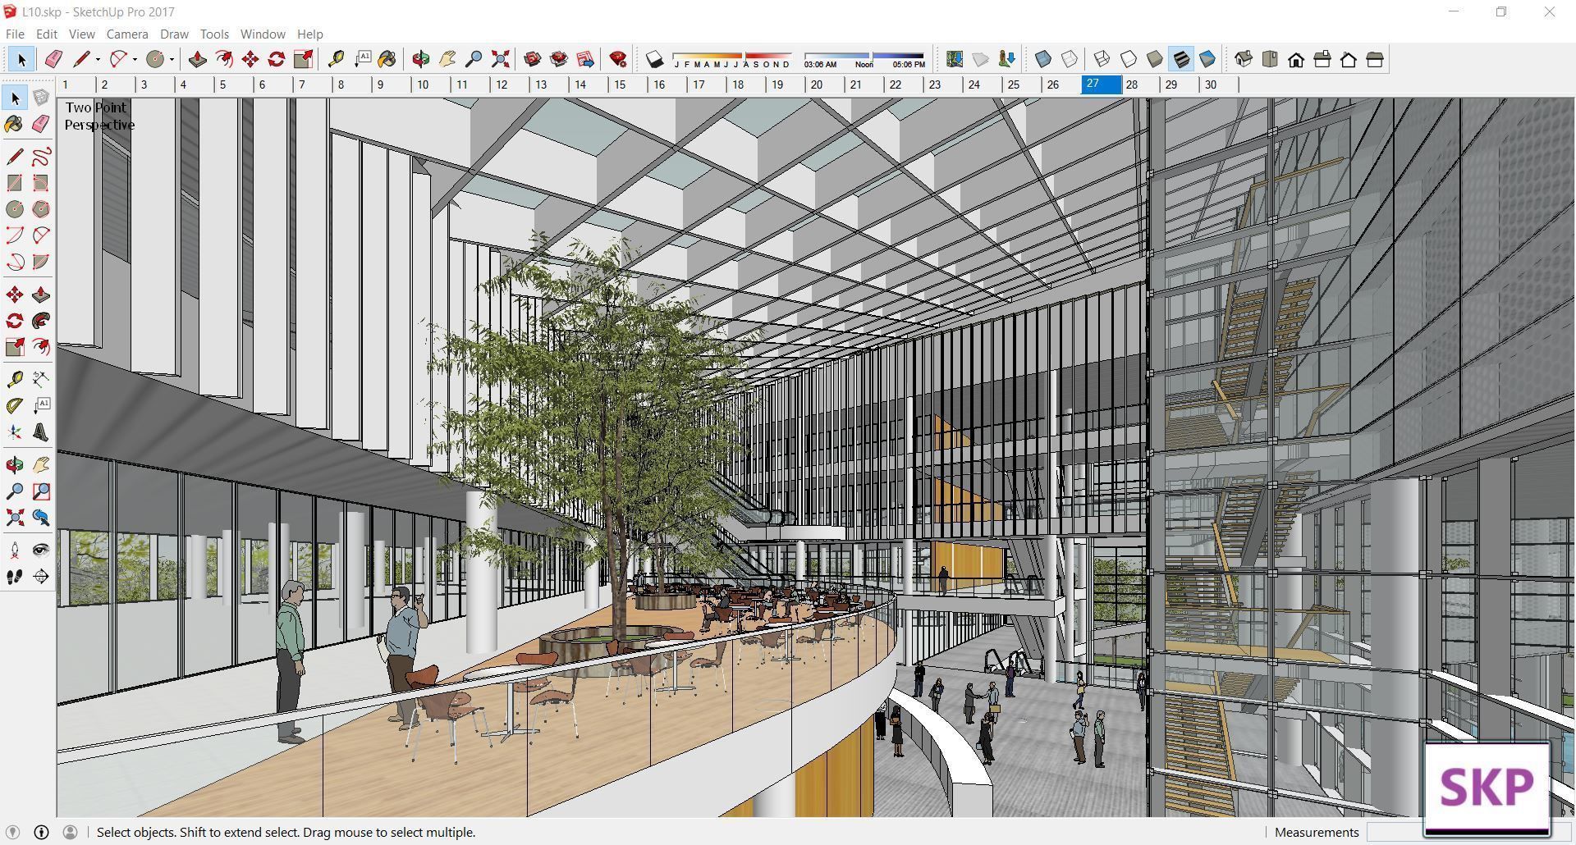This screenshot has height=845, width=1576.
Task: Open the Extension Warehouse icon
Action: coord(559,59)
